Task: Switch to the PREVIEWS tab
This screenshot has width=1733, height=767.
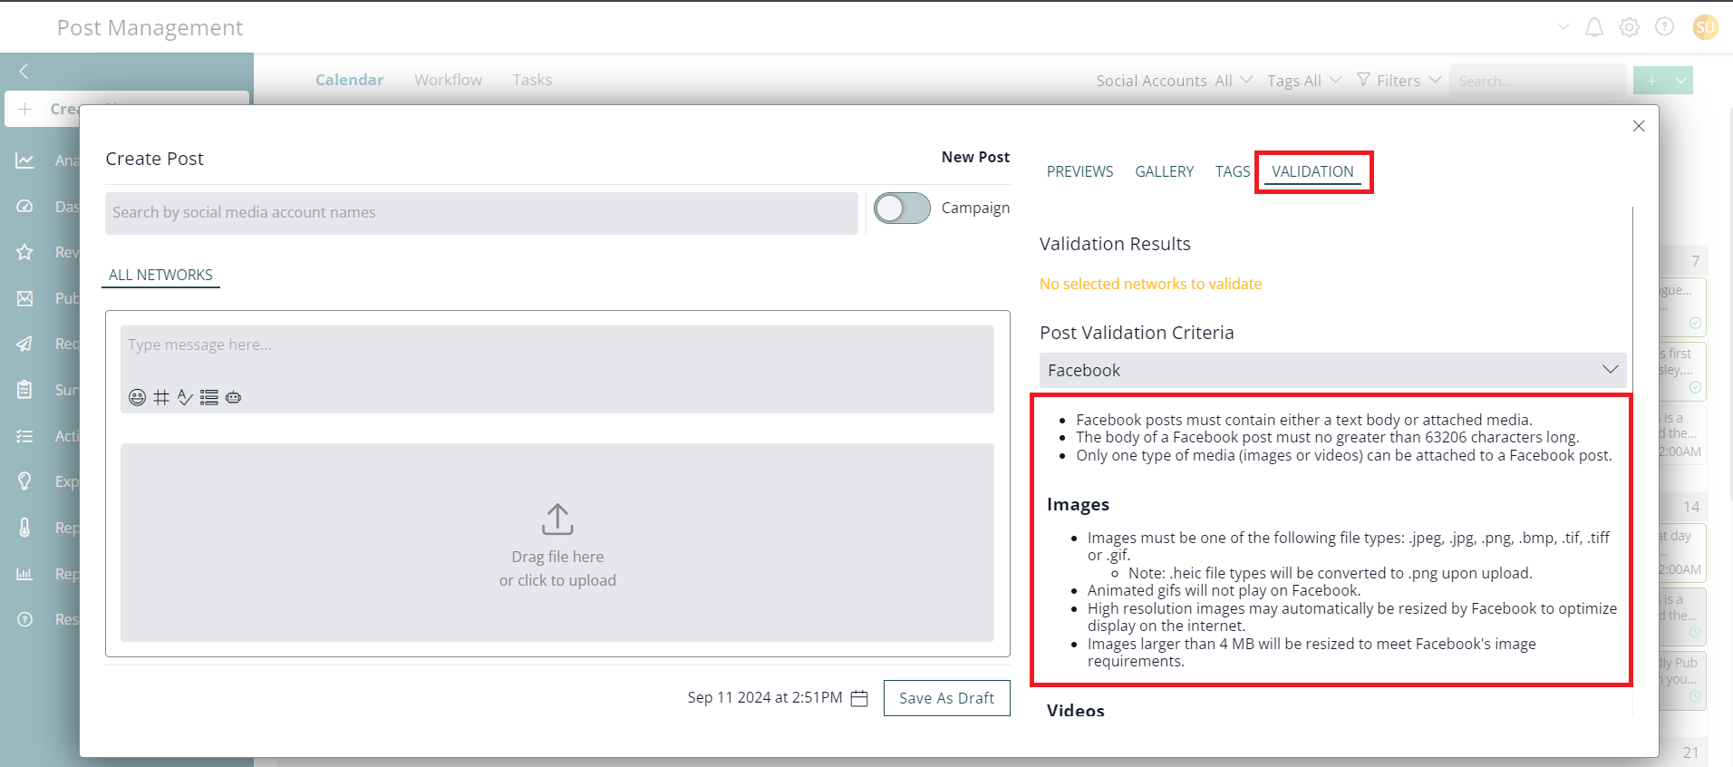Action: pyautogui.click(x=1079, y=171)
